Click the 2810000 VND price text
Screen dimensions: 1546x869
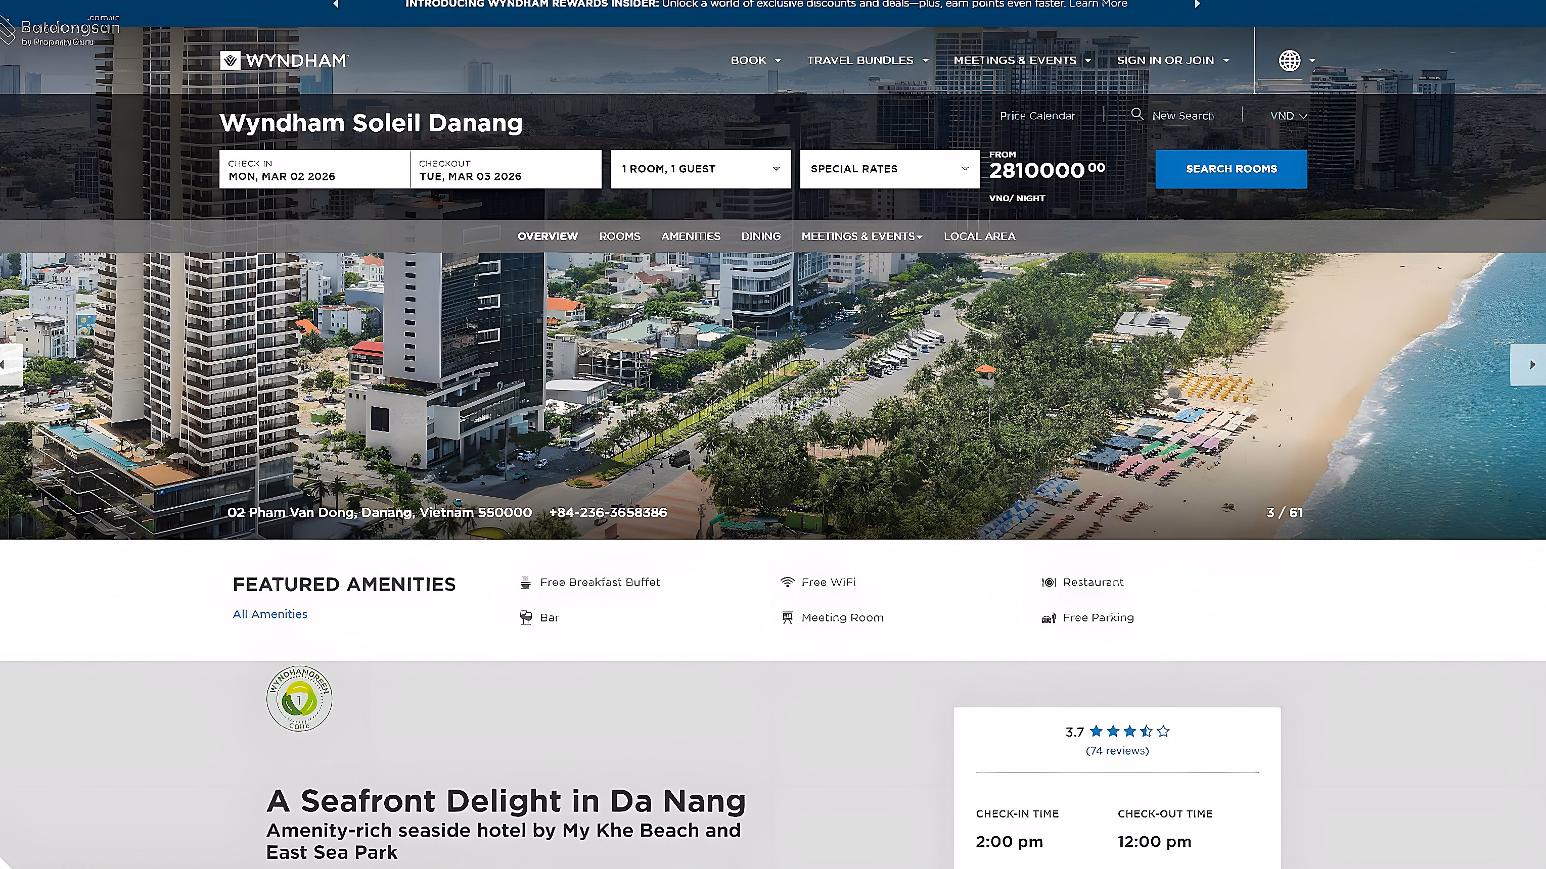coord(1047,170)
